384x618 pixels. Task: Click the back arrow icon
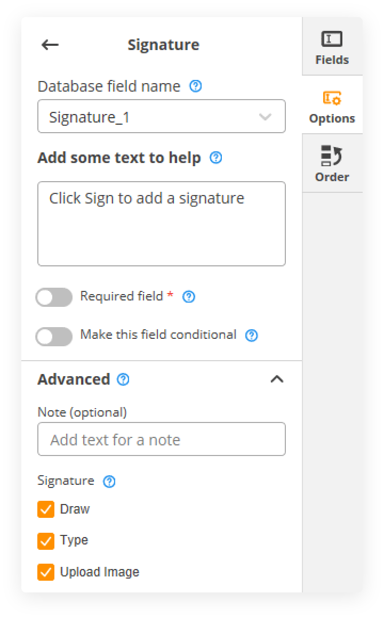pyautogui.click(x=50, y=45)
